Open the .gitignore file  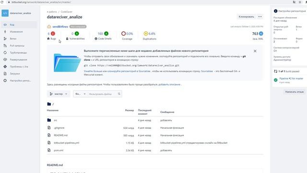59,128
